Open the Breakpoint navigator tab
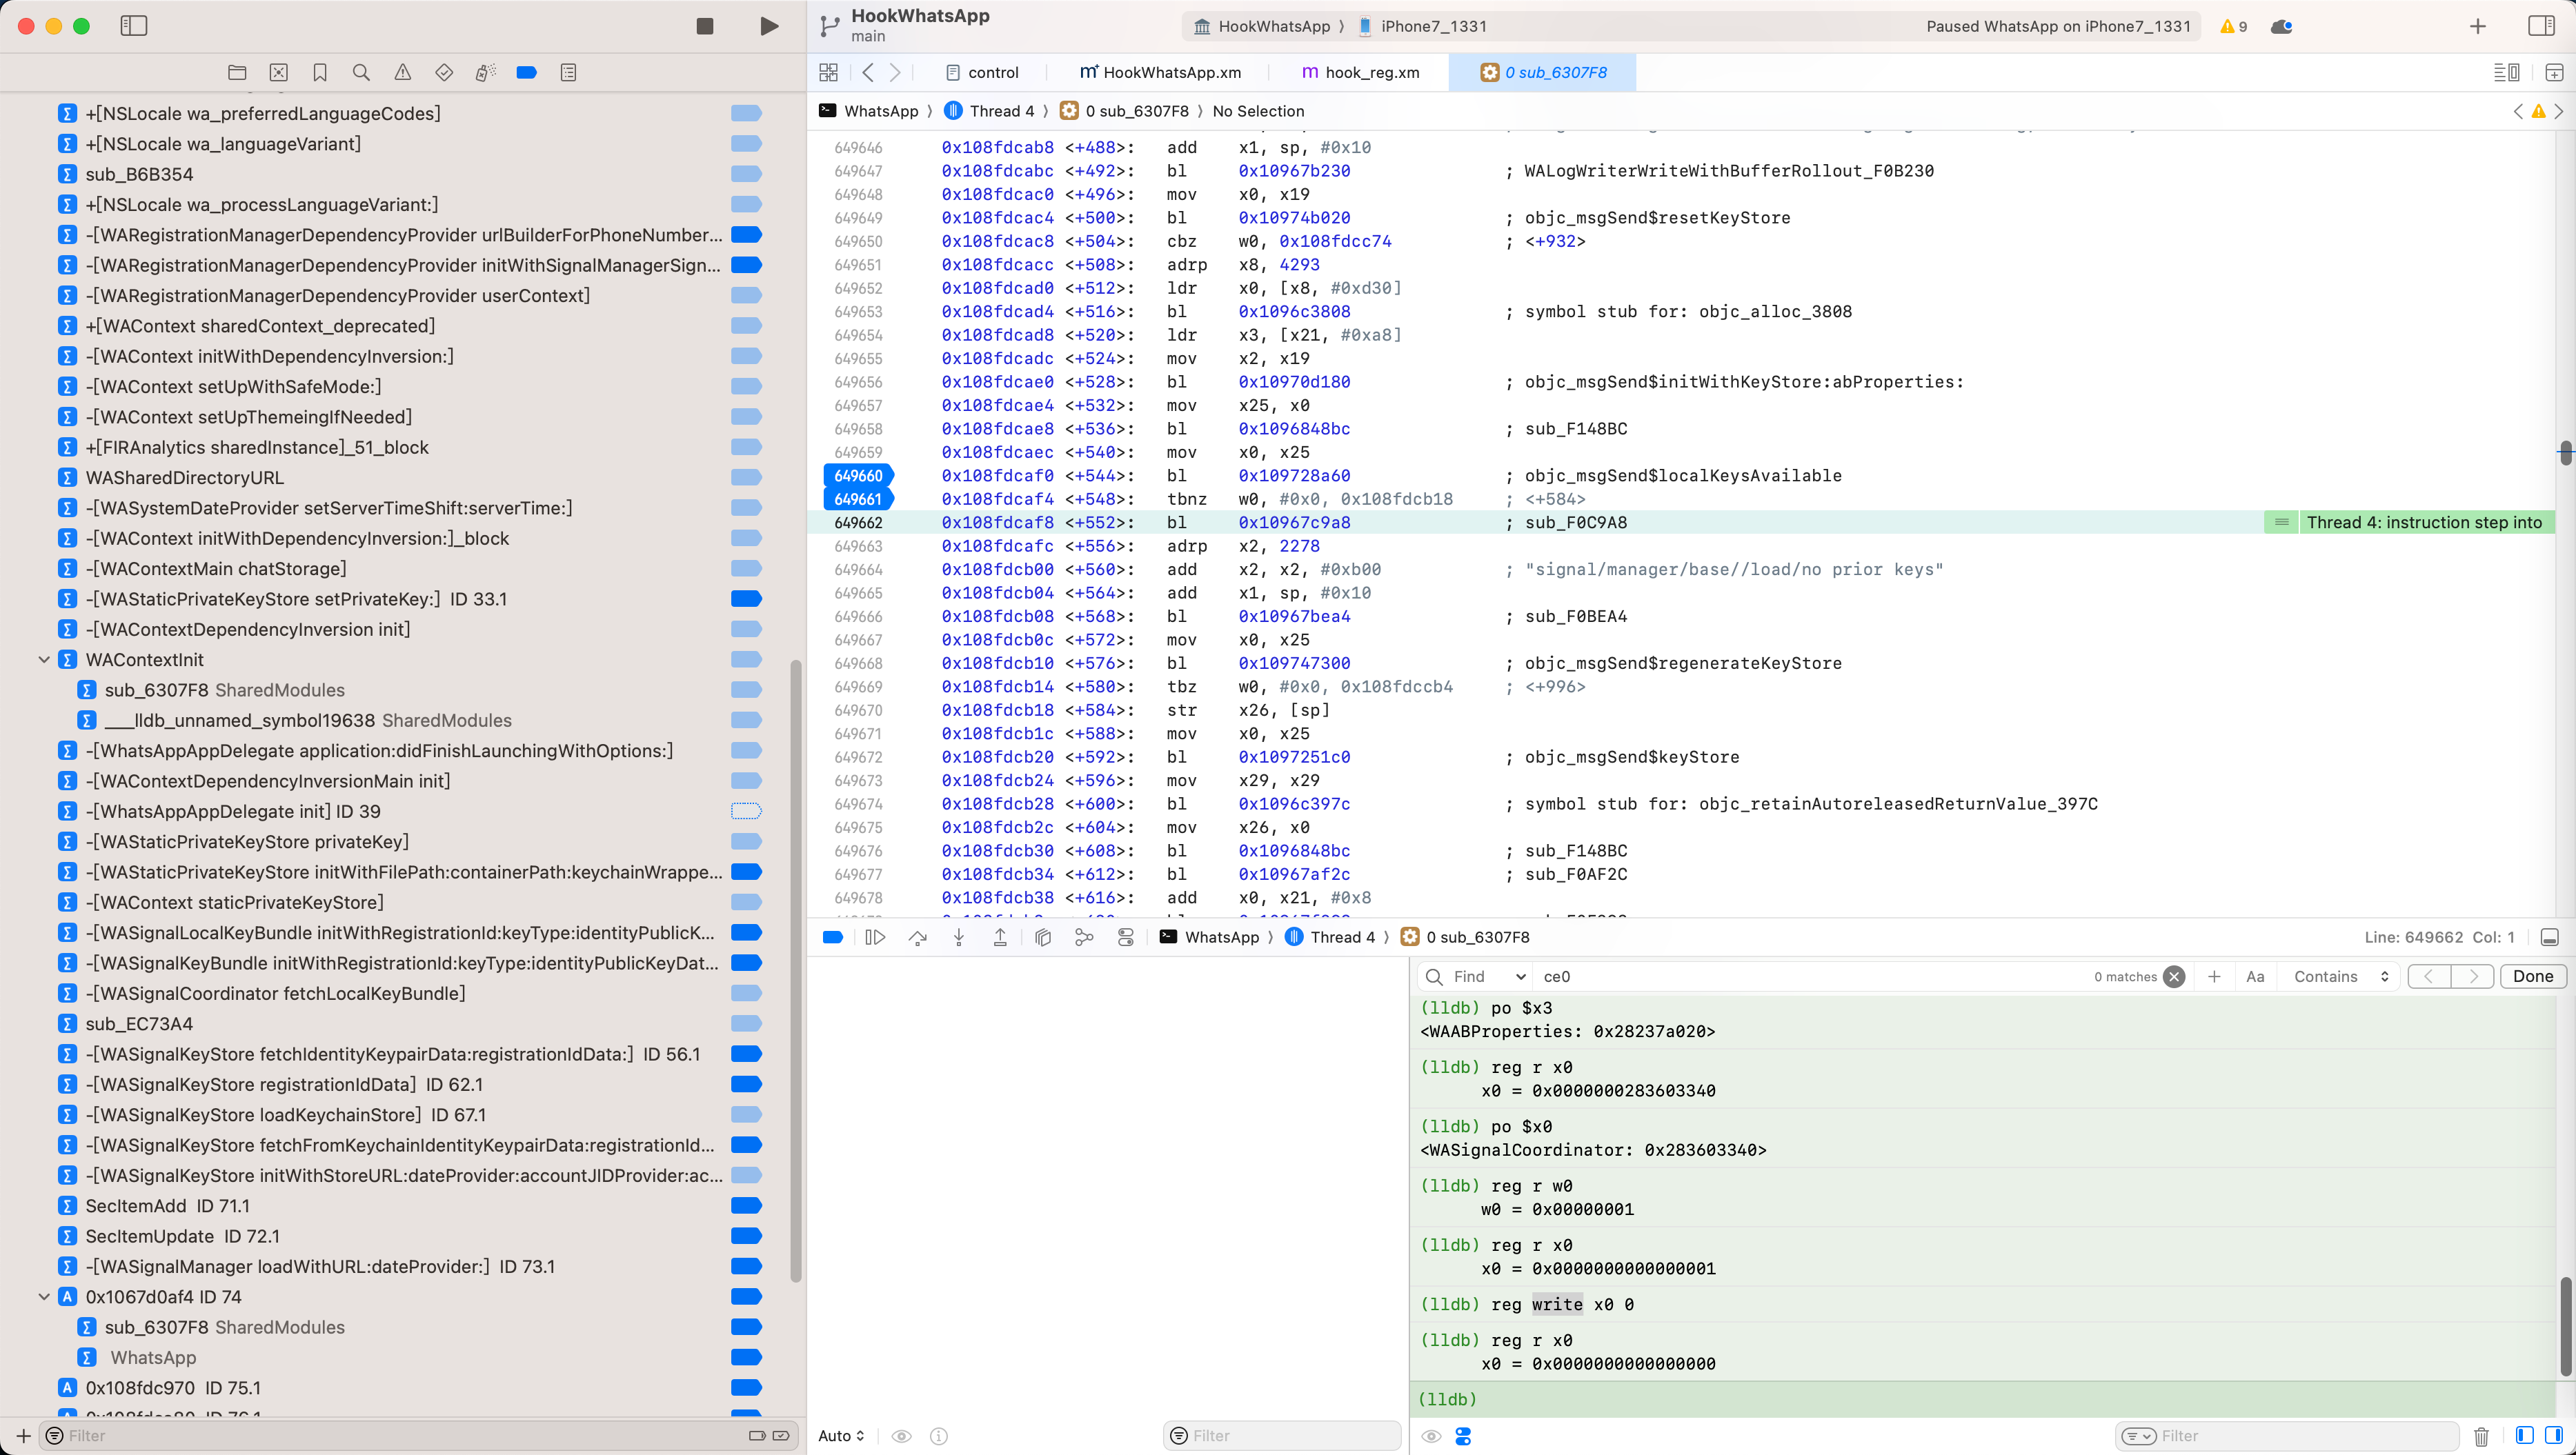The image size is (2576, 1455). 527,72
